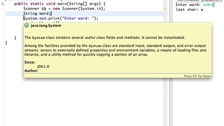The image size is (224, 126).
Task: Click the 'last char: a' console line
Action: click(x=189, y=9)
